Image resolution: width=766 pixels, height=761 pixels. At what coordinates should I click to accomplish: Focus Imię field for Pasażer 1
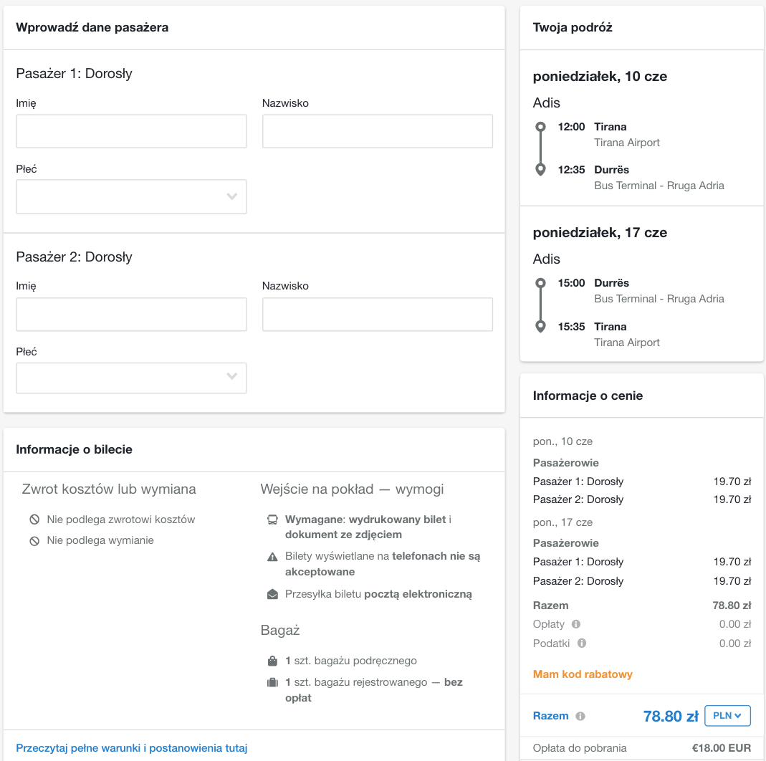131,131
